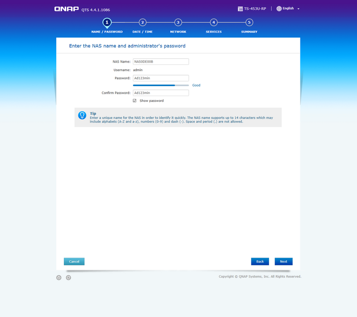
Task: Select step 1 Name / Password circle
Action: coord(107,23)
